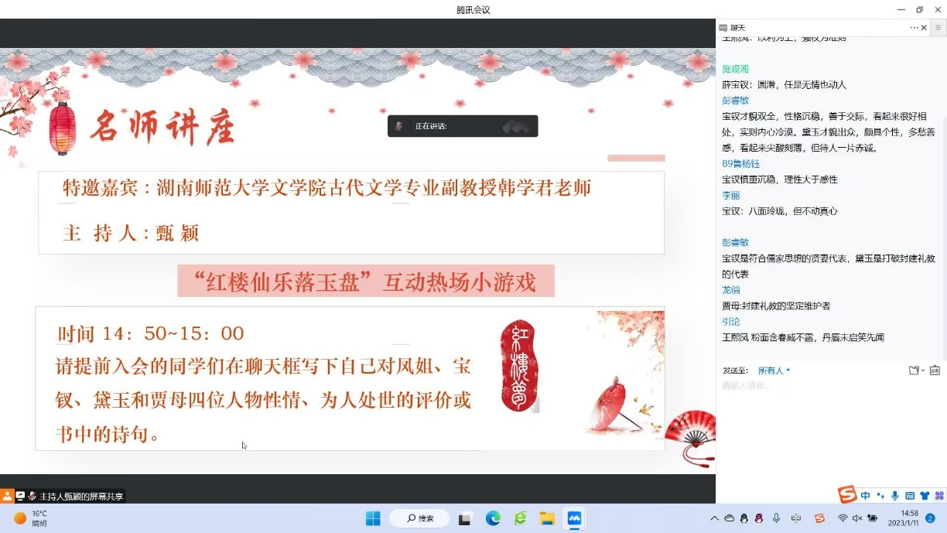Open the chat panel more options (…) menu
Image resolution: width=947 pixels, height=533 pixels.
pos(914,28)
